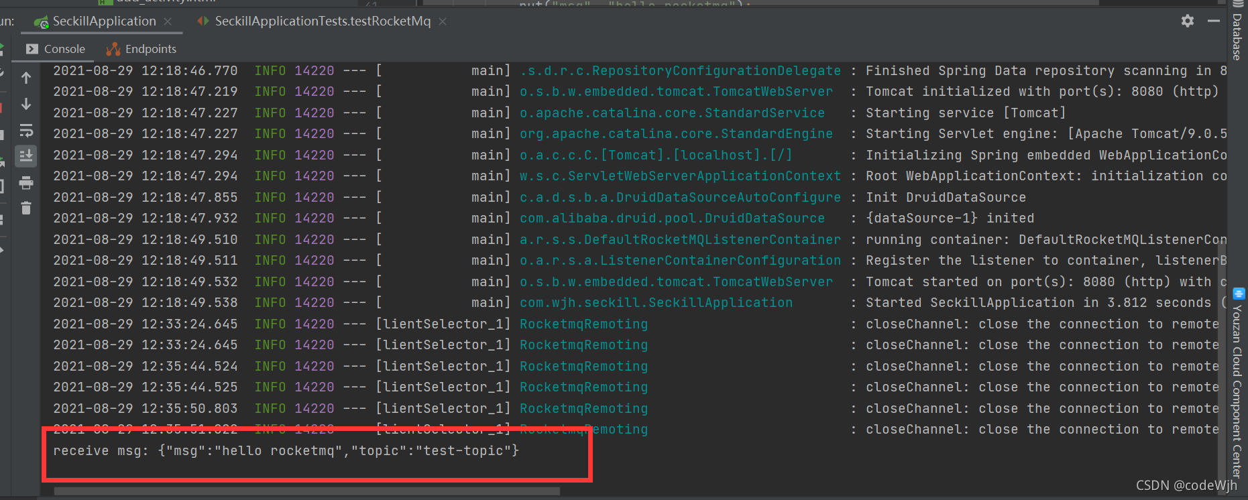The height and width of the screenshot is (500, 1248).
Task: Click the timestamp 2021-08-29 12:18:47.932
Action: 146,218
